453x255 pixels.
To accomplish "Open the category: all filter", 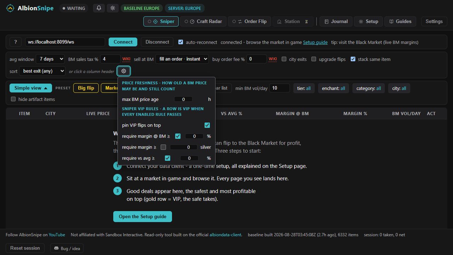I will tap(368, 88).
